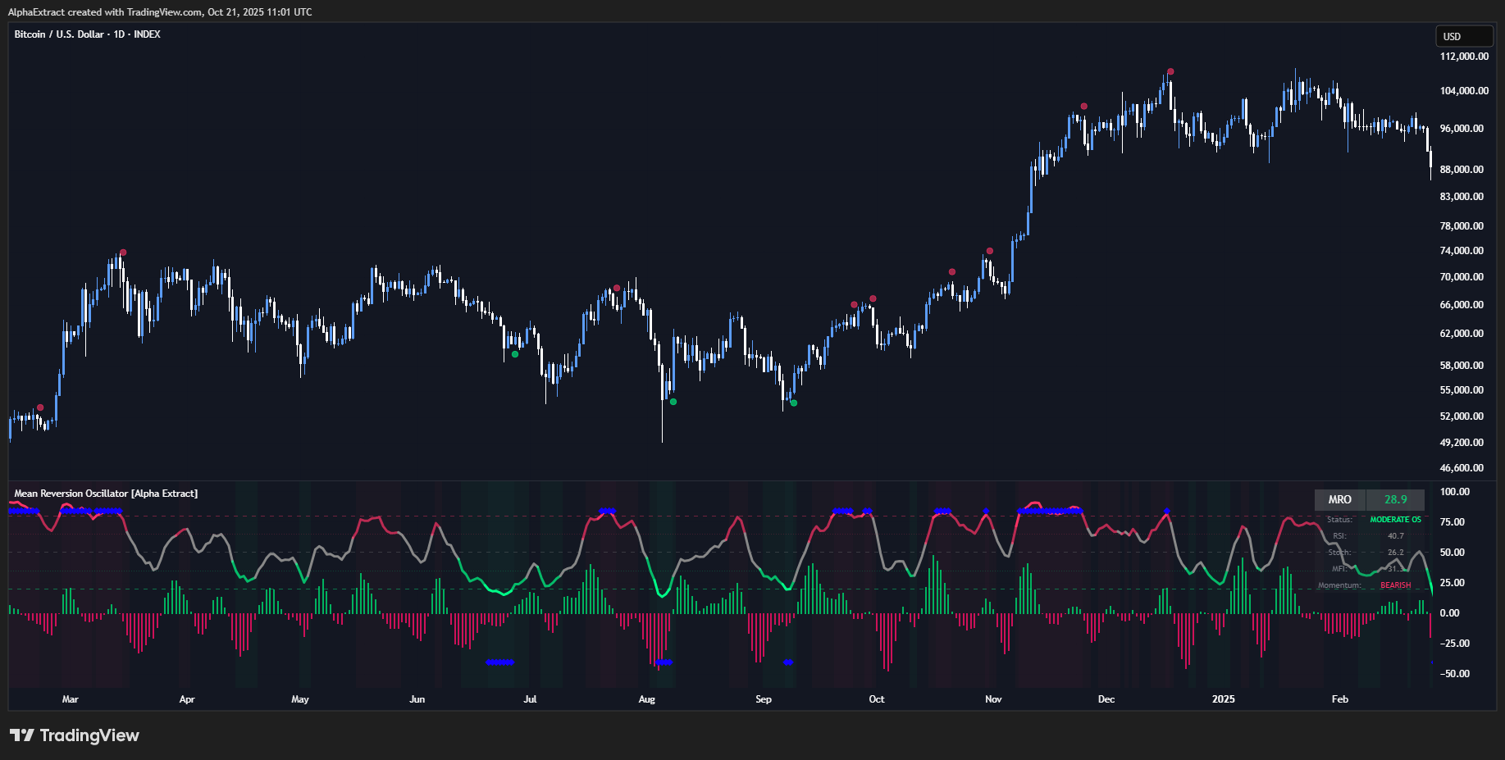Click the Mean Reversion Oscillator indicator title
Viewport: 1505px width, 760px height.
(106, 494)
